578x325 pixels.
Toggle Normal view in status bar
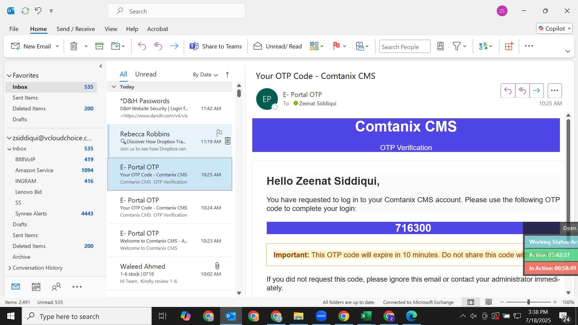pyautogui.click(x=471, y=302)
